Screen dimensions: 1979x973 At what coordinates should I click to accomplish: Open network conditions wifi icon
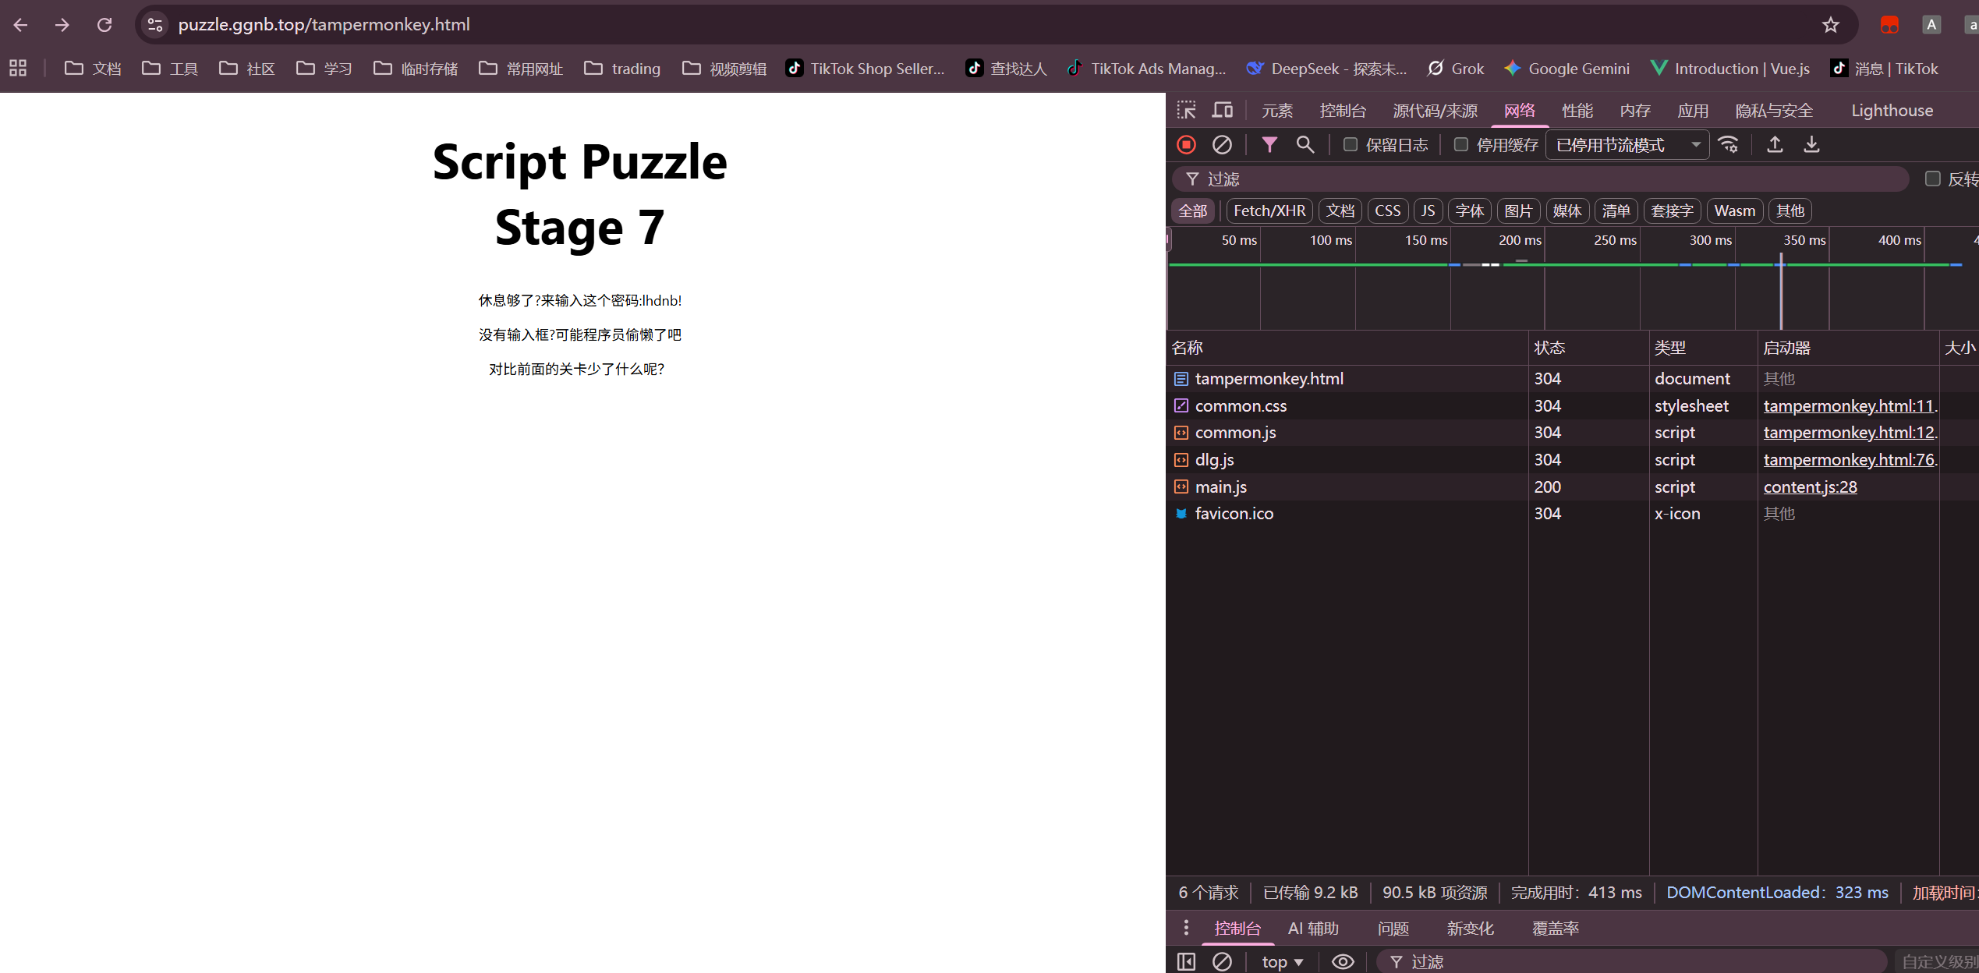(1729, 145)
